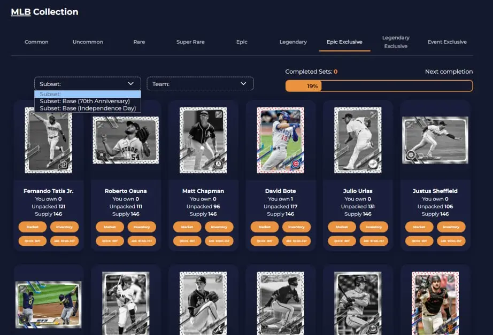
Task: Click the "Matt Chapman" name text
Action: 203,191
